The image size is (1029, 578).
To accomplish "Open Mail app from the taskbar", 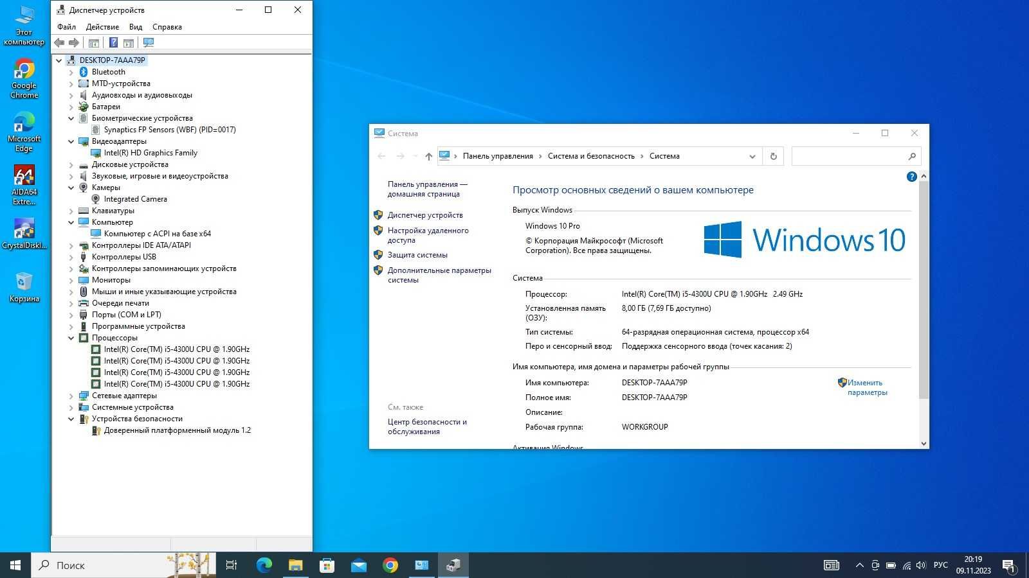I will (x=358, y=565).
